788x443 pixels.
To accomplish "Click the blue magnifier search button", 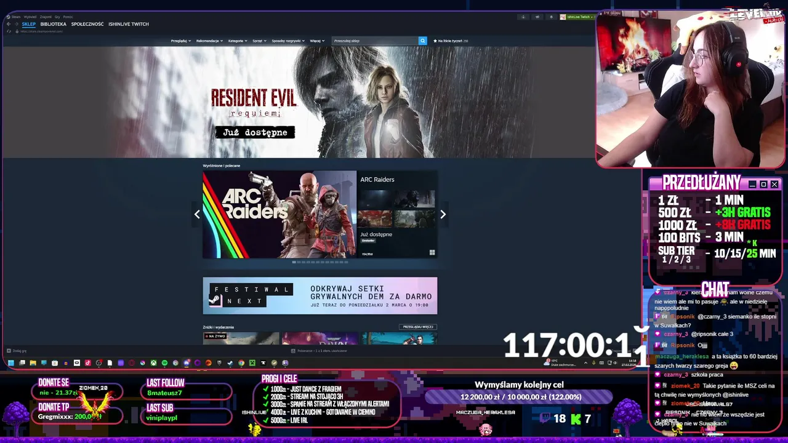I will [x=422, y=41].
